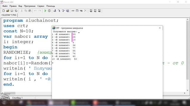Click the '10 -й элемент: 50' output row
The width and height of the screenshot is (190, 106).
pos(64,59)
